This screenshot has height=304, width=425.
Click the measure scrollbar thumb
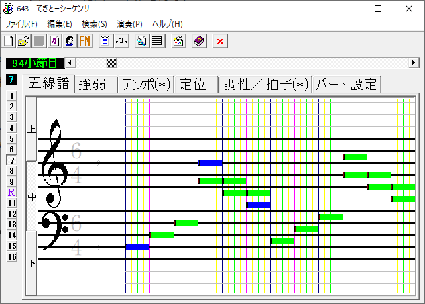pos(112,63)
